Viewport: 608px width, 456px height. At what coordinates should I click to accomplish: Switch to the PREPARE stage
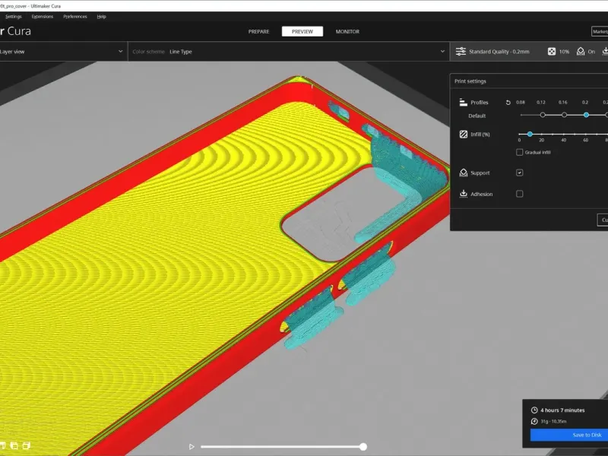click(x=258, y=31)
